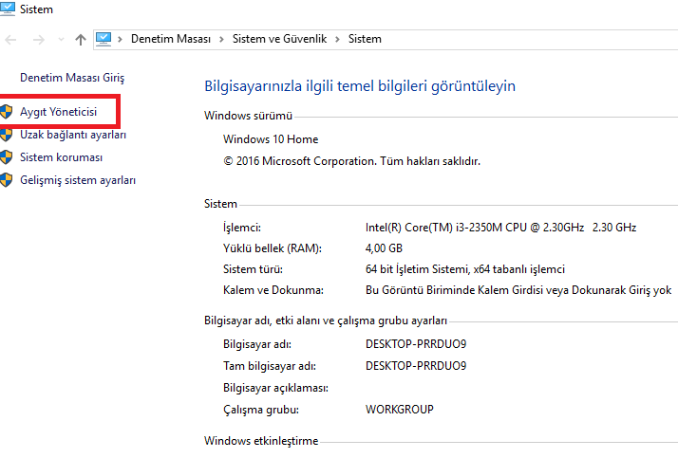678x458 pixels.
Task: Open Gelişmiş sistem ayarları link
Action: pos(78,180)
